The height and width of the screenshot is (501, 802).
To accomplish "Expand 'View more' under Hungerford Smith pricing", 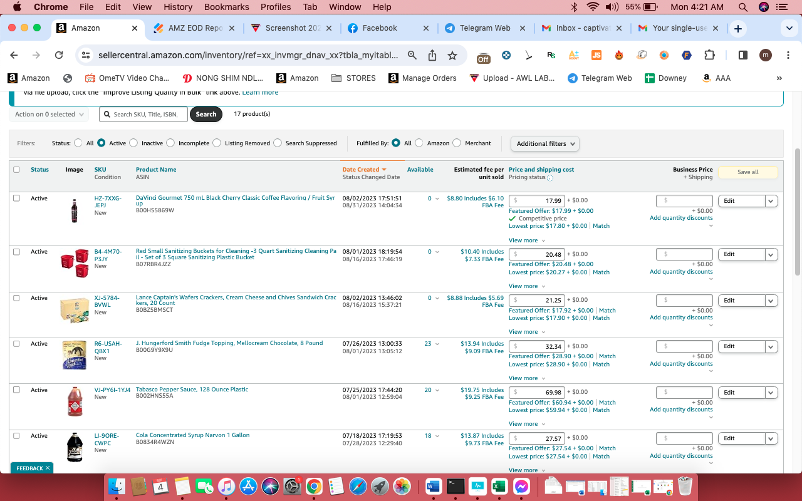I will pyautogui.click(x=527, y=378).
